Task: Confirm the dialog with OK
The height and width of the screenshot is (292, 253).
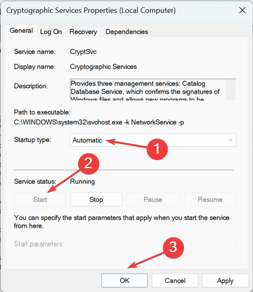Action: point(125,280)
